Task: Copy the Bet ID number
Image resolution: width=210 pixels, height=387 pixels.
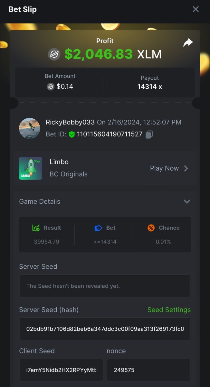Action: pyautogui.click(x=149, y=134)
